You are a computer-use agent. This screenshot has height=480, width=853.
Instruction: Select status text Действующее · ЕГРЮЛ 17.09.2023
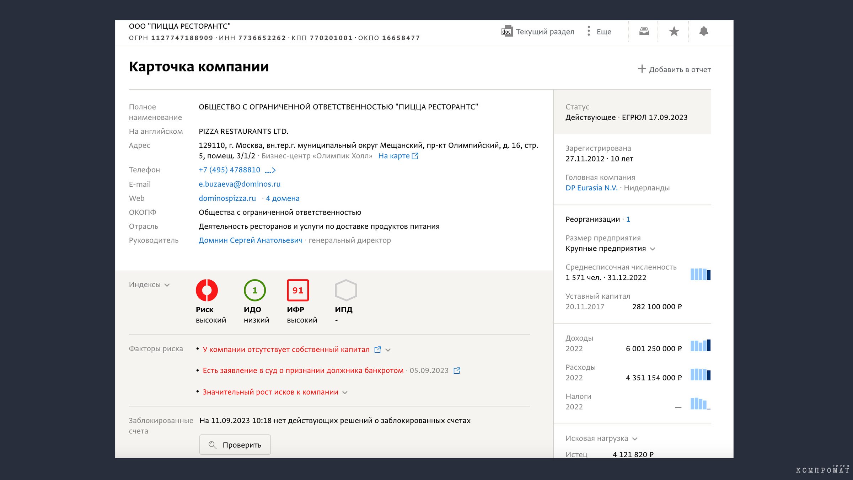626,117
